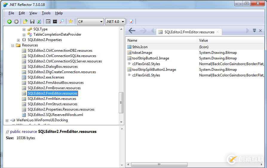Click the grey Forward navigation toolbar icon
The height and width of the screenshot is (168, 267).
click(x=16, y=21)
